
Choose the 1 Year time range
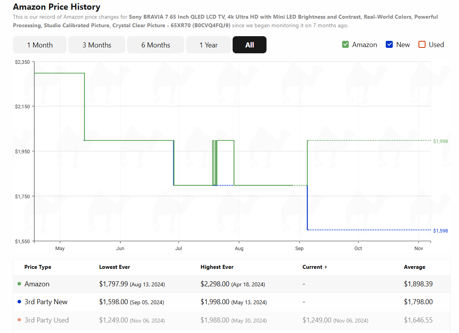click(x=208, y=45)
